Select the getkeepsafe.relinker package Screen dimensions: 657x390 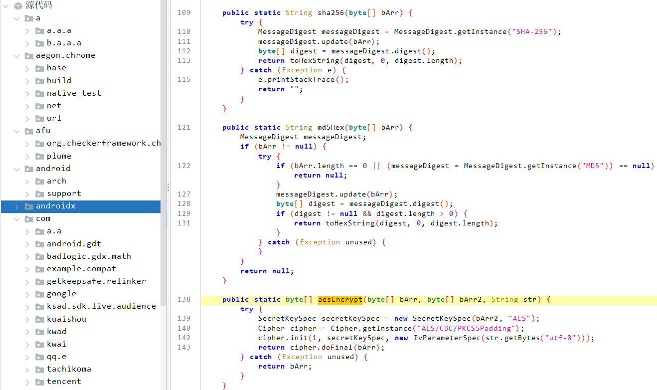96,281
